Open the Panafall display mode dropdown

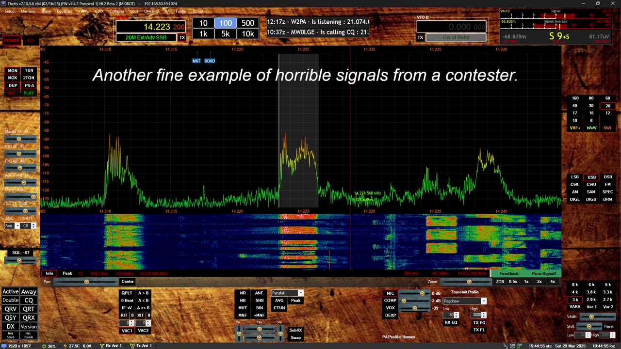pyautogui.click(x=287, y=293)
